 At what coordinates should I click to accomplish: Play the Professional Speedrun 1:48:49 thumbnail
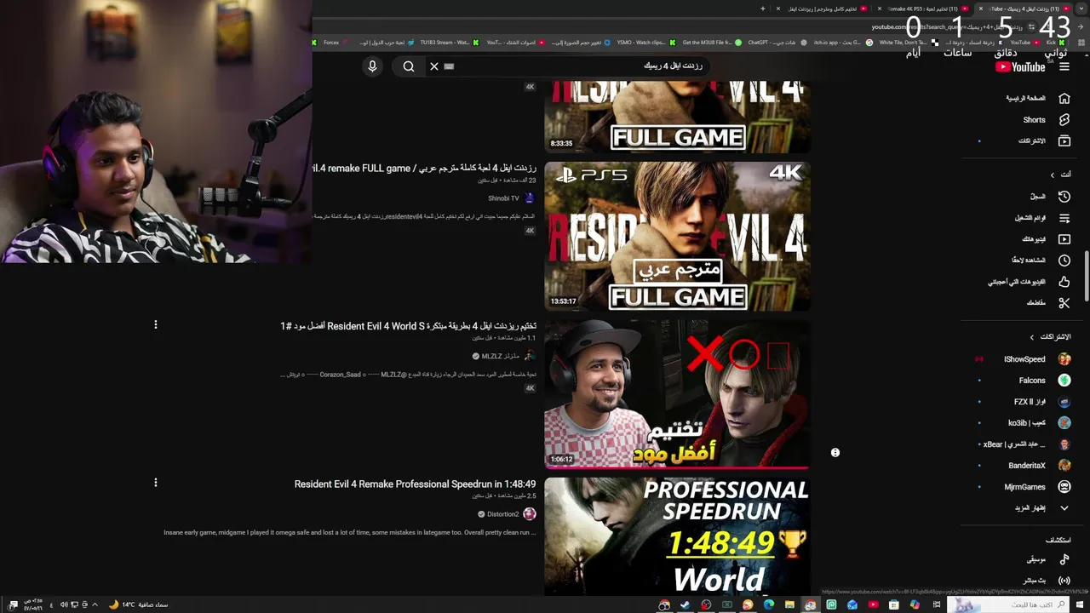tap(677, 536)
